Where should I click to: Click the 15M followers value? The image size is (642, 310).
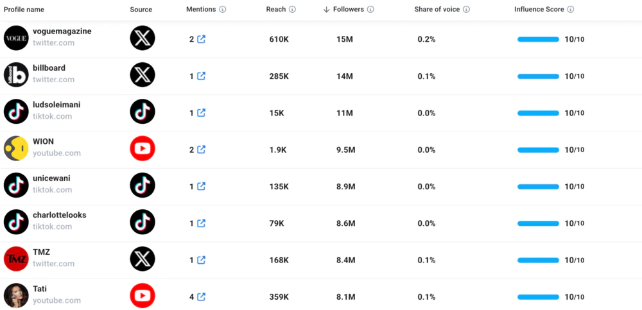pos(344,39)
